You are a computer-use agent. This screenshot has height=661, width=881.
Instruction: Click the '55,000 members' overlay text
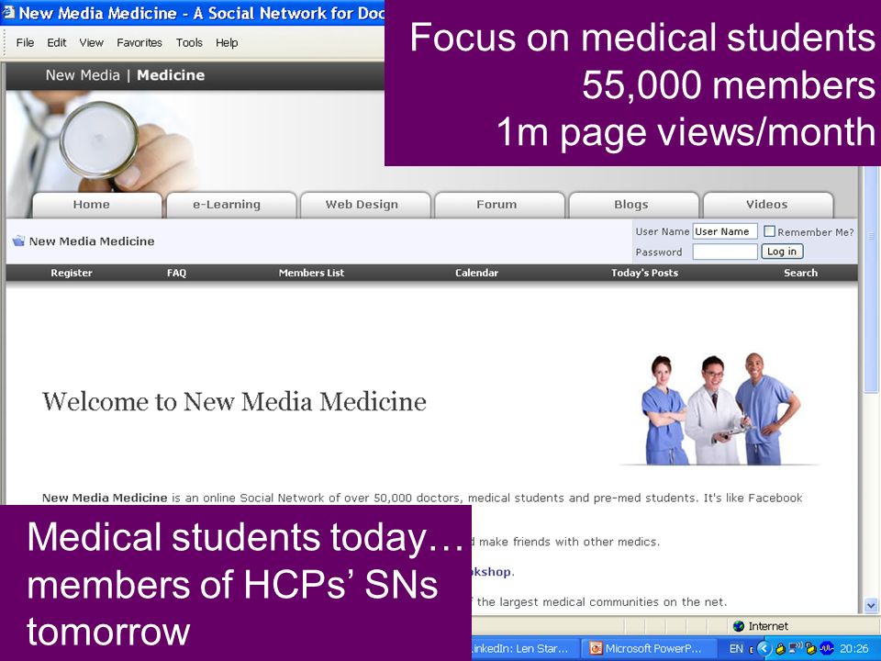[728, 84]
